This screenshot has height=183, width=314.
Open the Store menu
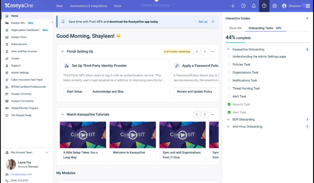coord(118,6)
